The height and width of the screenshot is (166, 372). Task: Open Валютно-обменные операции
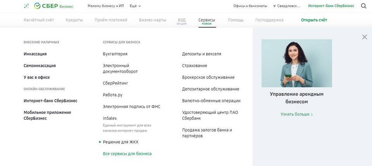click(x=212, y=101)
